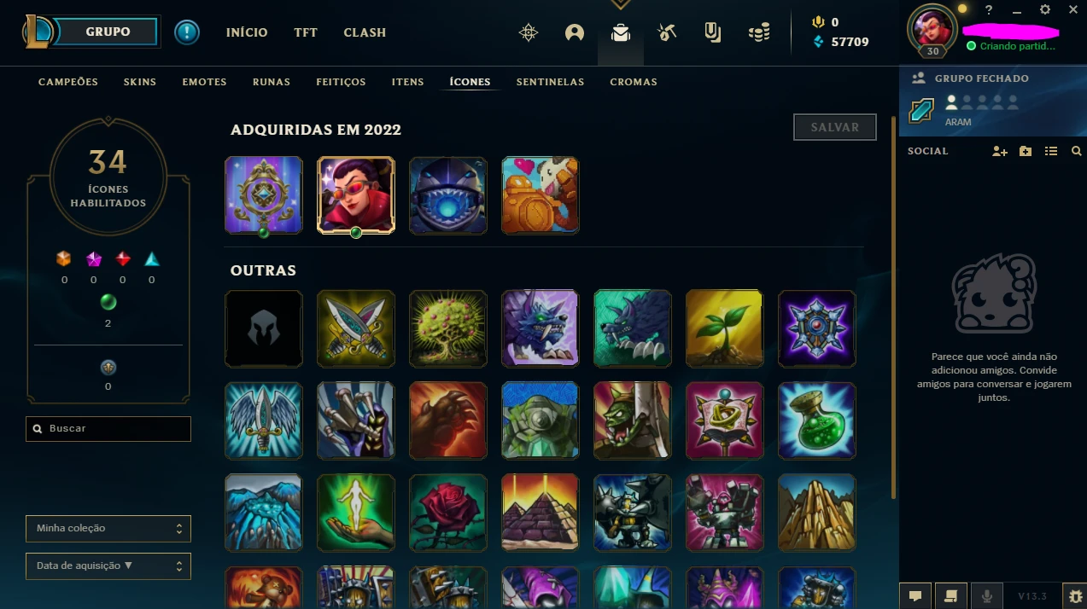Click the blue exclamation notification icon
The width and height of the screenshot is (1087, 609).
point(187,32)
